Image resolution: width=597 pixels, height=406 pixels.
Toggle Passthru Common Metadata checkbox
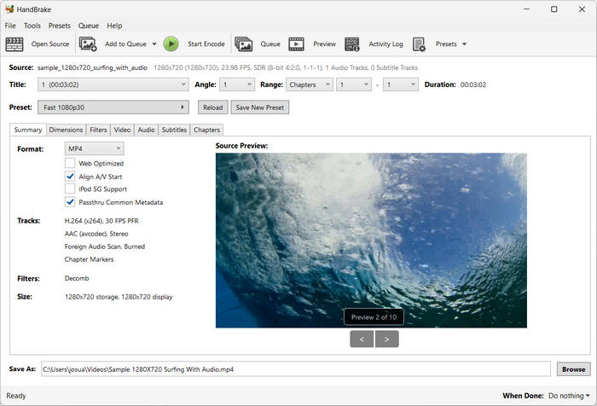[x=70, y=202]
